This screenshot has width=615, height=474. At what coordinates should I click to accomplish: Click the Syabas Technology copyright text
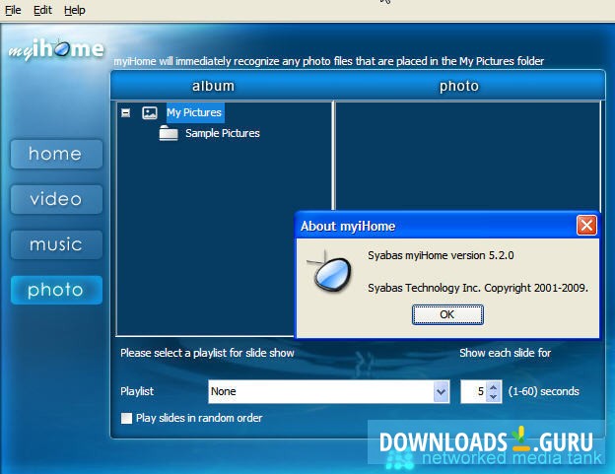click(x=478, y=288)
